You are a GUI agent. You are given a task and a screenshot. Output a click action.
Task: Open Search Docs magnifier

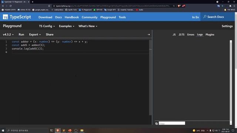coord(205,17)
